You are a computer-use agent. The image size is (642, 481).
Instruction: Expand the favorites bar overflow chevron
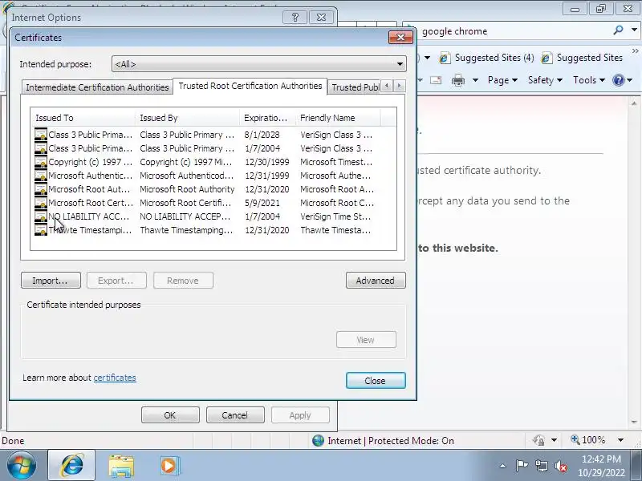(x=635, y=51)
